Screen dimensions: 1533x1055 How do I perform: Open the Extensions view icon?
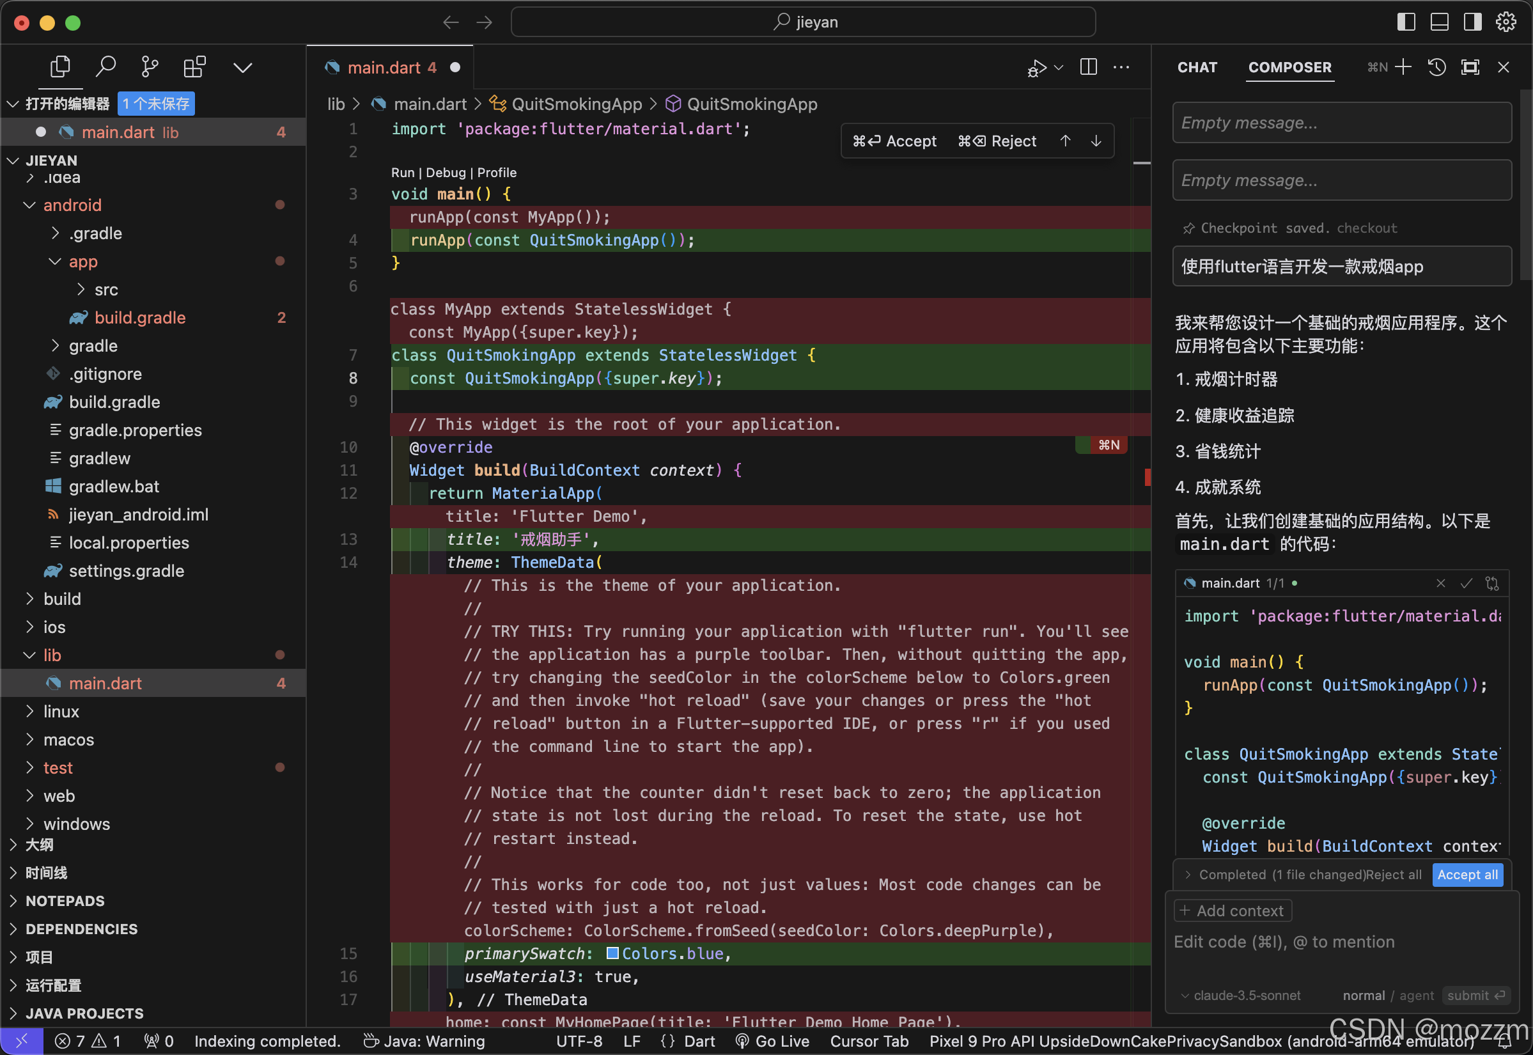(194, 66)
